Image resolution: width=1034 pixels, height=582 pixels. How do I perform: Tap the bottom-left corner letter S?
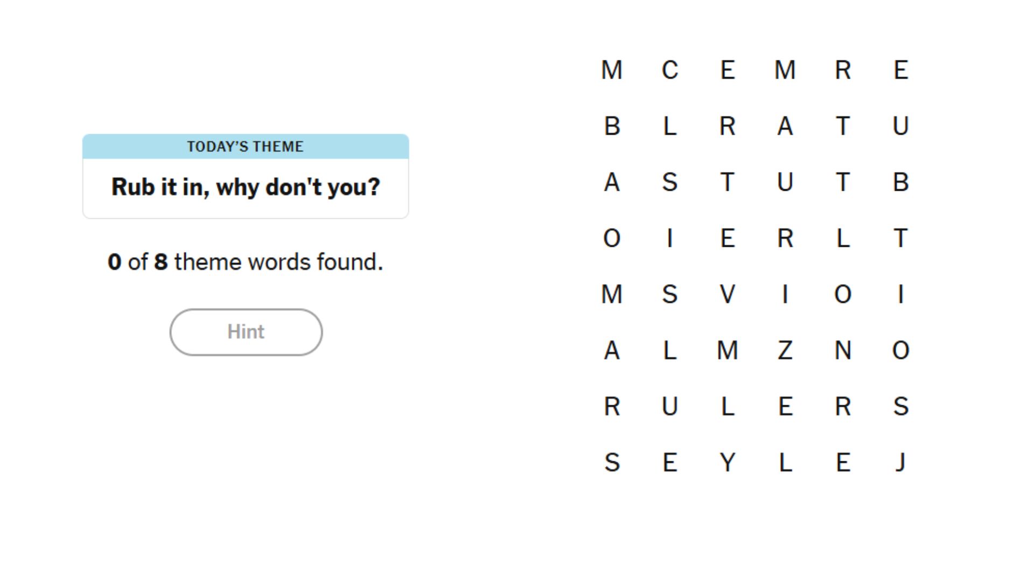pyautogui.click(x=612, y=462)
